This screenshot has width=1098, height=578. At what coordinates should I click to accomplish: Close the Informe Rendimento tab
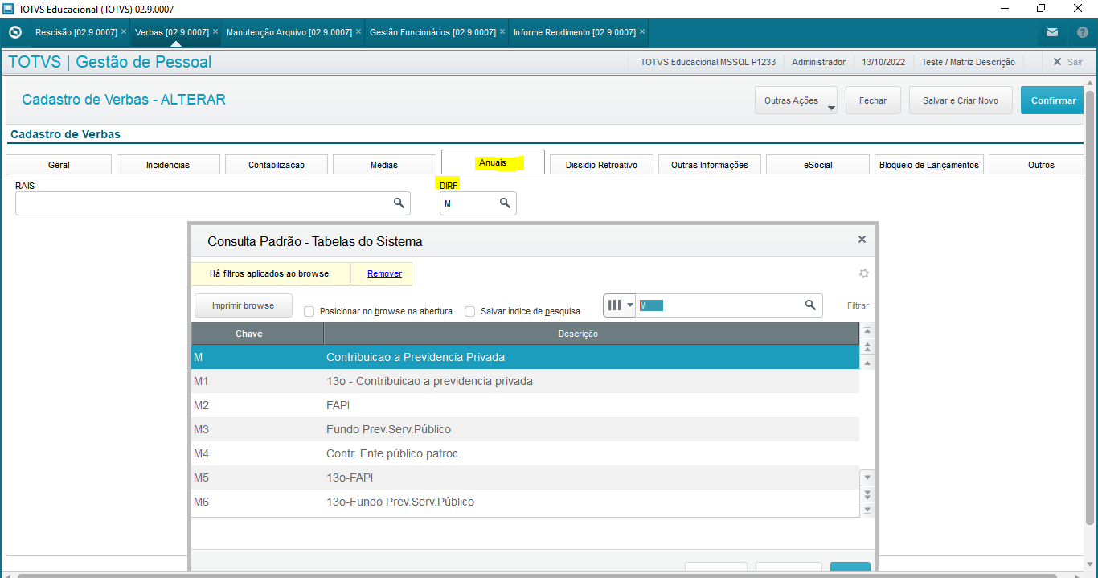(642, 32)
